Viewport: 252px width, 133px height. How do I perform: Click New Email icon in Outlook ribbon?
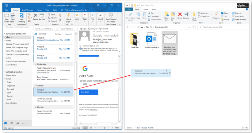click(x=7, y=17)
